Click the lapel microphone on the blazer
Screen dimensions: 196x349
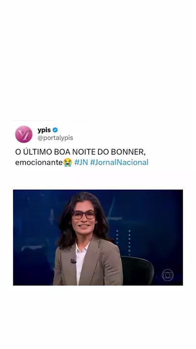click(x=73, y=261)
